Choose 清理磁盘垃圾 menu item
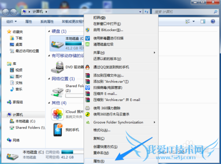The width and height of the screenshot is (221, 164). pyautogui.click(x=121, y=45)
